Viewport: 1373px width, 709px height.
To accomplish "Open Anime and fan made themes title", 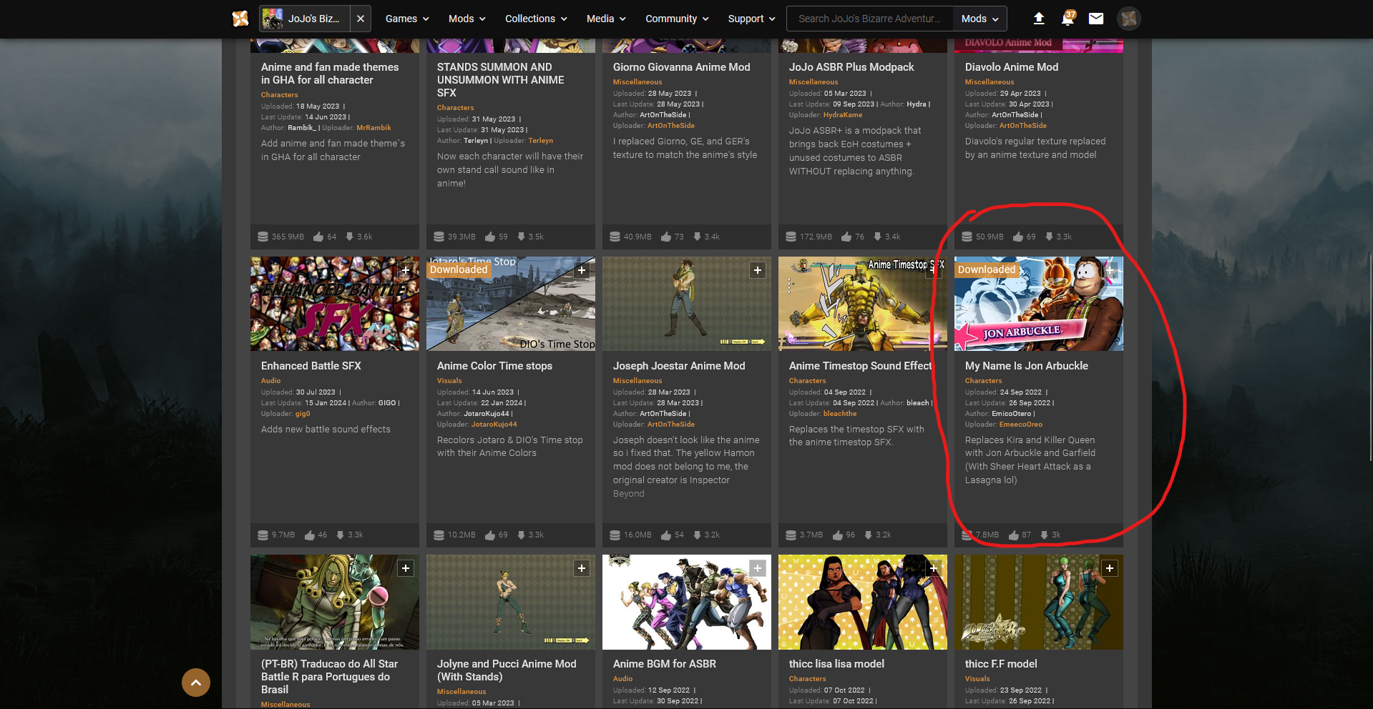I will 330,74.
